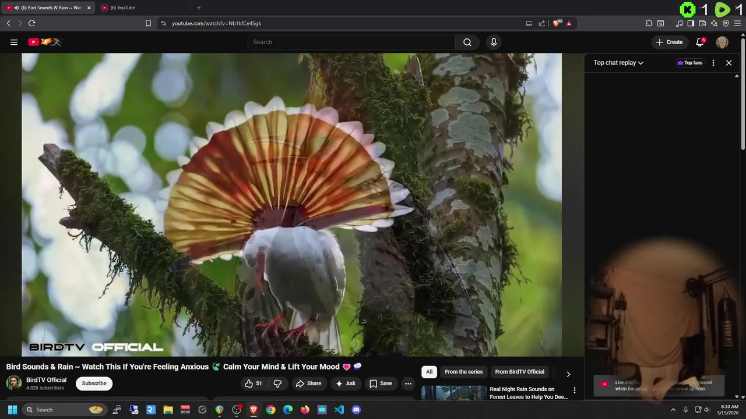Click the Share button under the video
The image size is (746, 419).
pos(308,384)
